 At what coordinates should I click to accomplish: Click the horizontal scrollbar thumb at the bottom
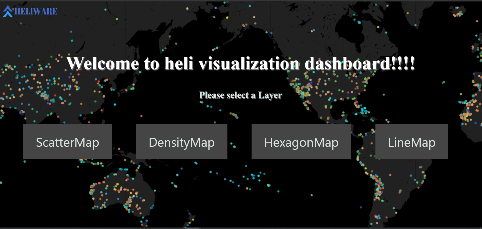tap(192, 228)
